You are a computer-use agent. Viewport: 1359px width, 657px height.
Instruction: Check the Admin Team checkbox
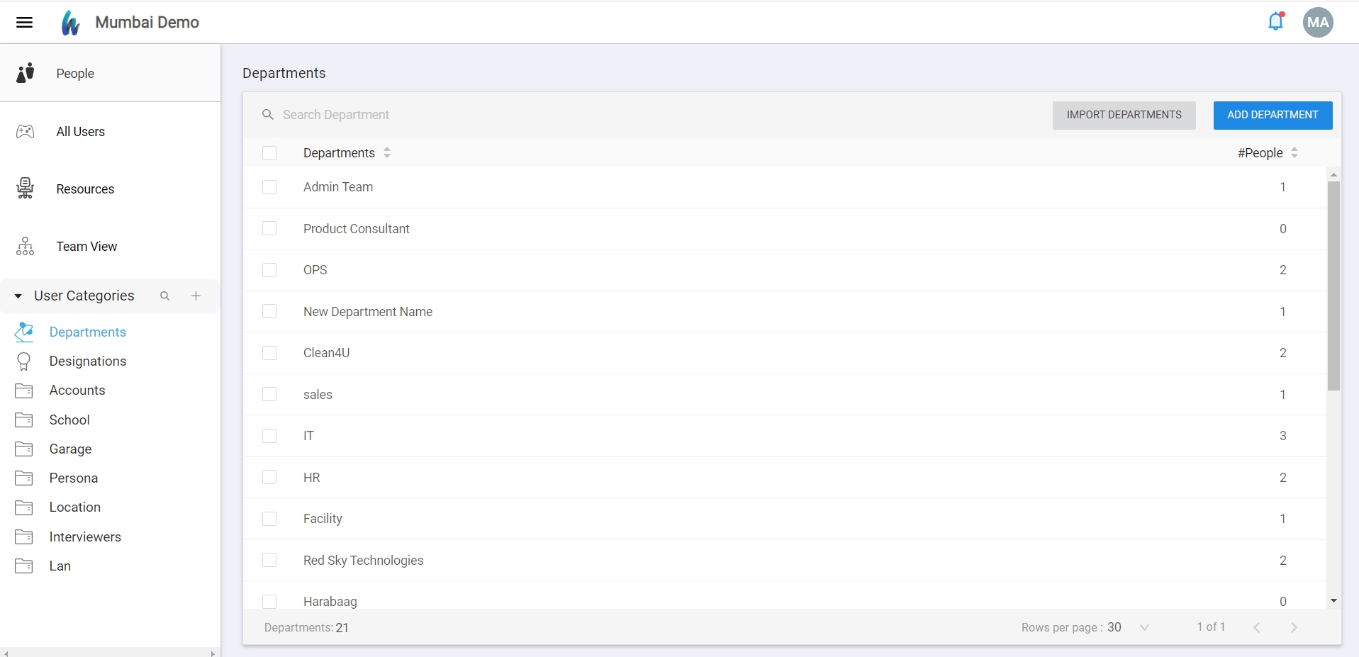(x=269, y=187)
